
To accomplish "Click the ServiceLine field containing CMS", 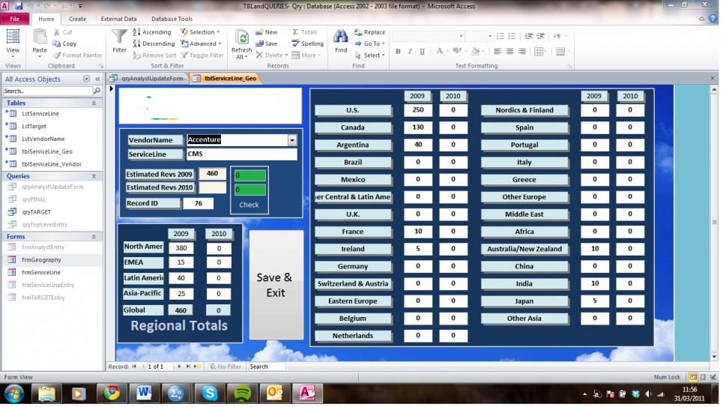I will 241,154.
